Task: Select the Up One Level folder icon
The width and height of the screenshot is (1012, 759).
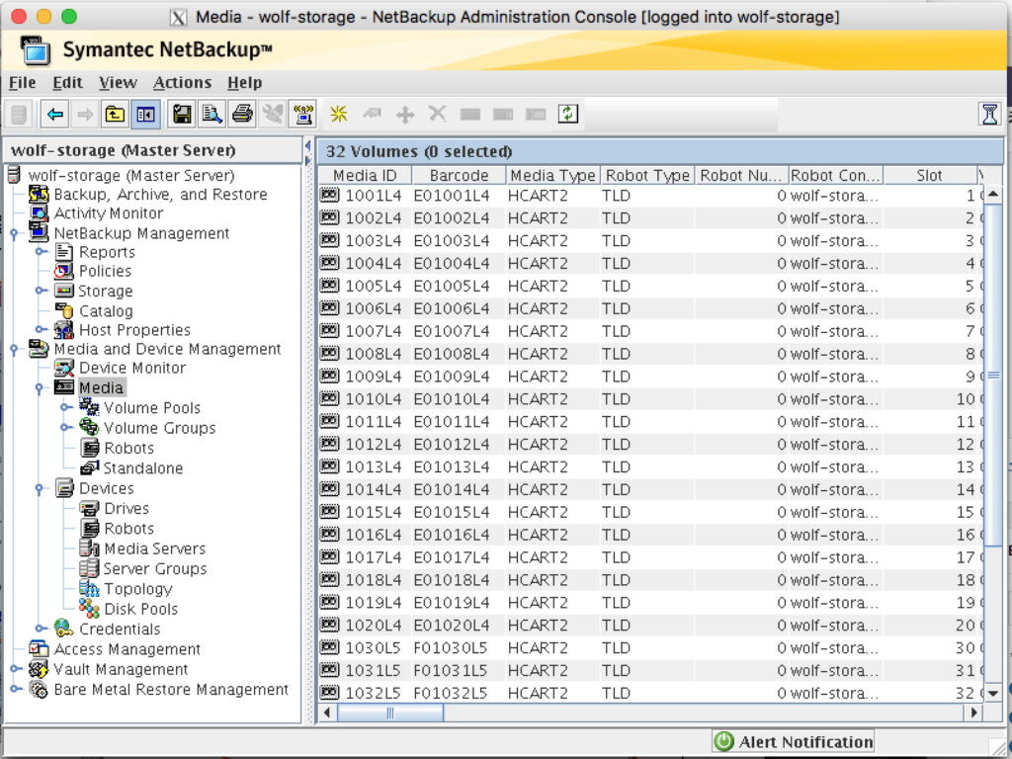Action: click(x=114, y=114)
